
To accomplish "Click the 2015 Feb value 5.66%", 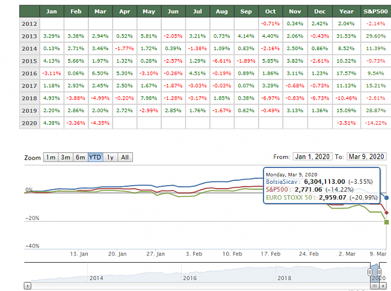I will [76, 61].
